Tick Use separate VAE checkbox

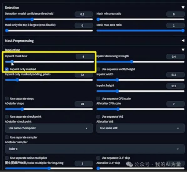tap(98, 117)
